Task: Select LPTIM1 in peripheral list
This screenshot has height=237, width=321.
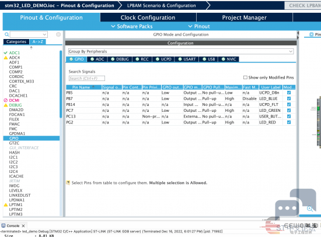Action: 16,204
